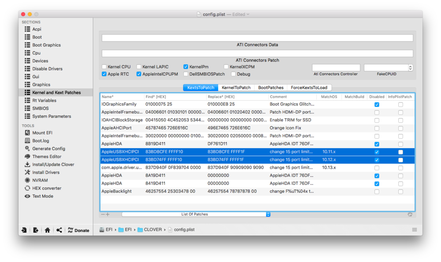Click the plus icon to add patch
The image size is (441, 262).
108,214
